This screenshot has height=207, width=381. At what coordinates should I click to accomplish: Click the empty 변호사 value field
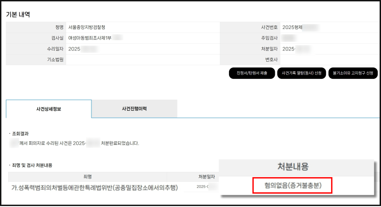[x=329, y=59]
